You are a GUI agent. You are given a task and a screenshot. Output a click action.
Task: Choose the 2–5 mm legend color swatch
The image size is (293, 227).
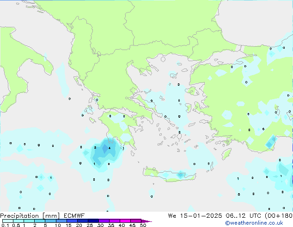click(40, 221)
